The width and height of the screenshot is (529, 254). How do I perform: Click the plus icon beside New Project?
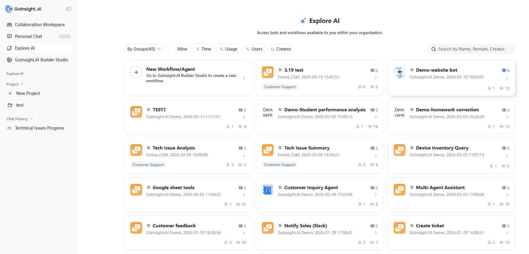(x=10, y=93)
